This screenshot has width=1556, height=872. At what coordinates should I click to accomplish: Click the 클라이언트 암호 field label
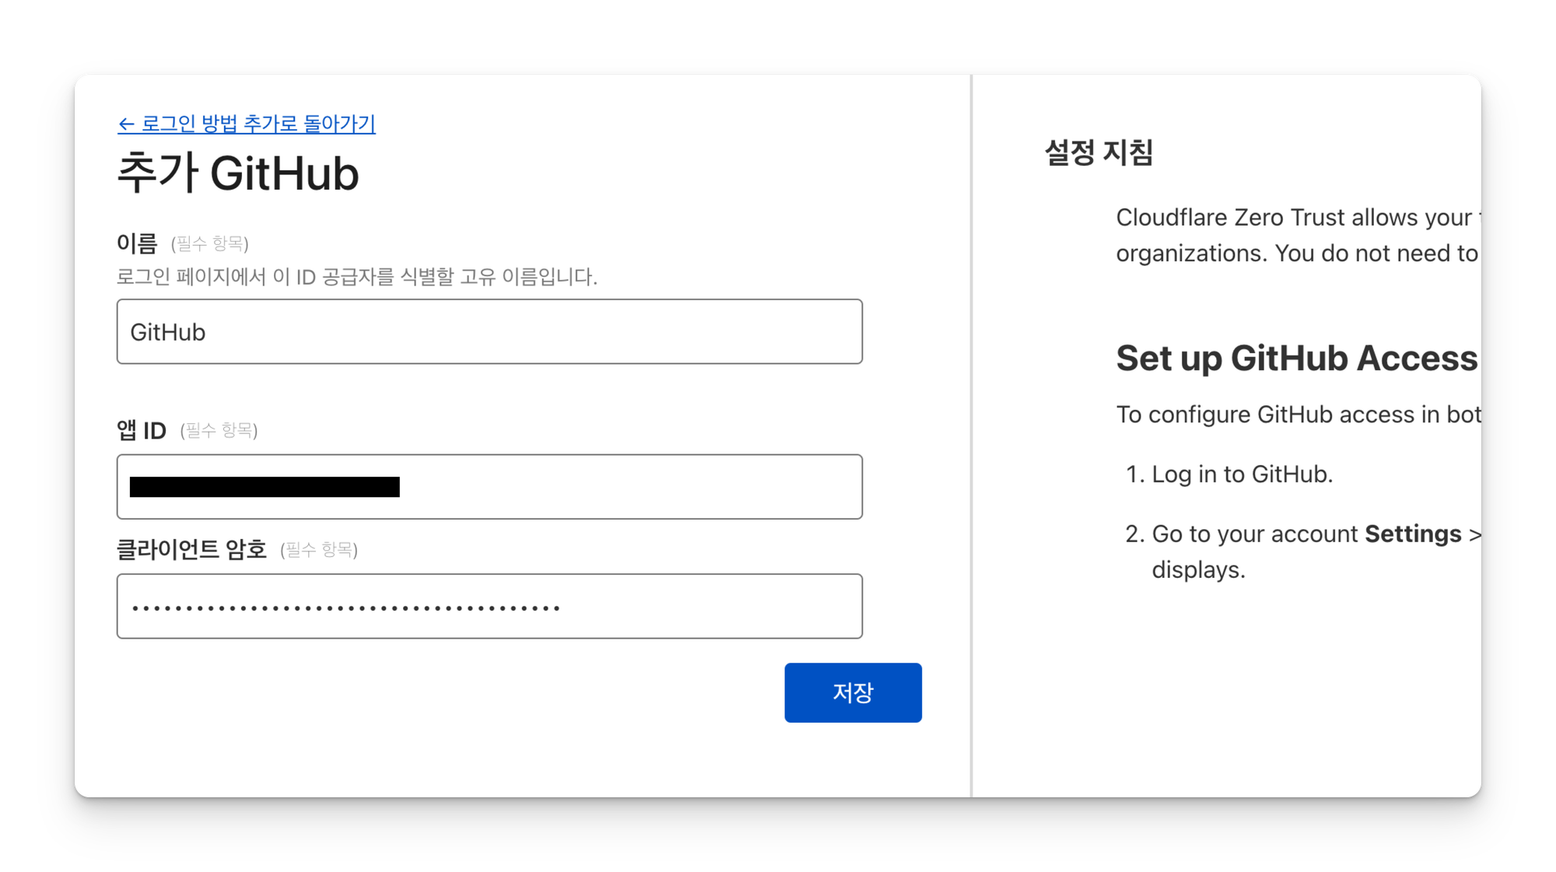pyautogui.click(x=191, y=550)
